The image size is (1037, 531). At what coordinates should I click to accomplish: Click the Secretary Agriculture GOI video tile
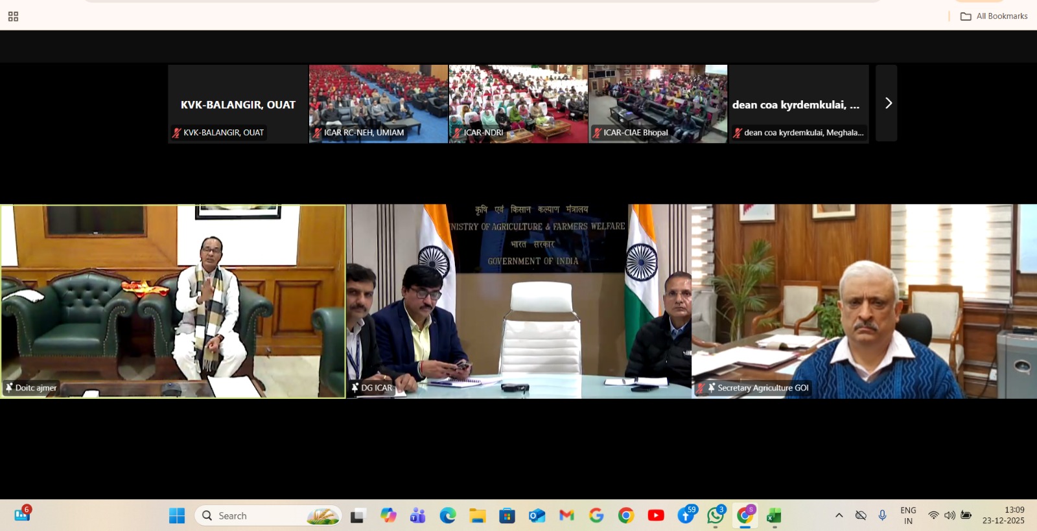point(864,301)
